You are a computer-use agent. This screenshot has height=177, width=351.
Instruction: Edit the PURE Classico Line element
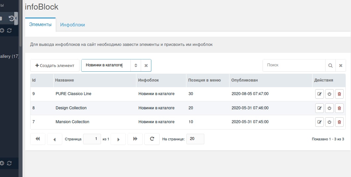coord(320,94)
